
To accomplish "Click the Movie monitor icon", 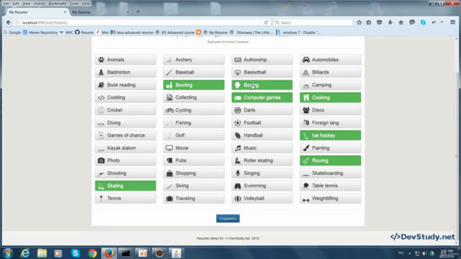I will coord(169,148).
